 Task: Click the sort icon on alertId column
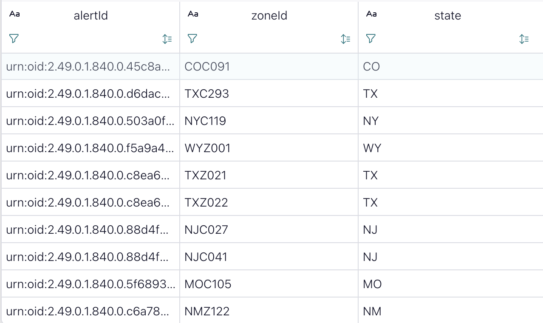167,38
